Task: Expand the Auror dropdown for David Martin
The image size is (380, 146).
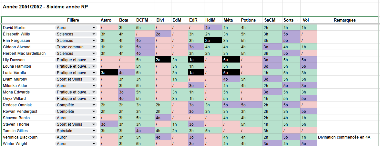Action: [94, 28]
